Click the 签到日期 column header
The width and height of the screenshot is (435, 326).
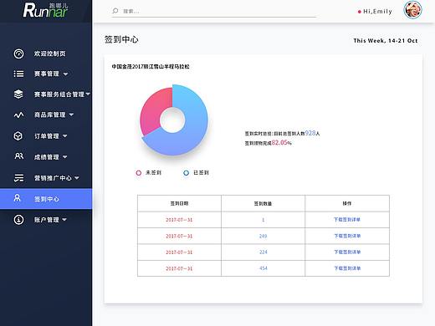click(x=179, y=203)
